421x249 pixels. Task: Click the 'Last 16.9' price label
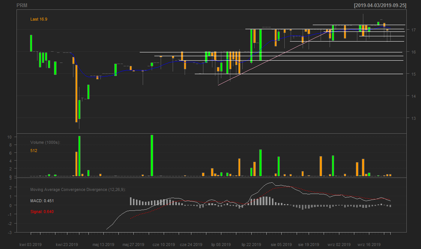tap(39, 19)
